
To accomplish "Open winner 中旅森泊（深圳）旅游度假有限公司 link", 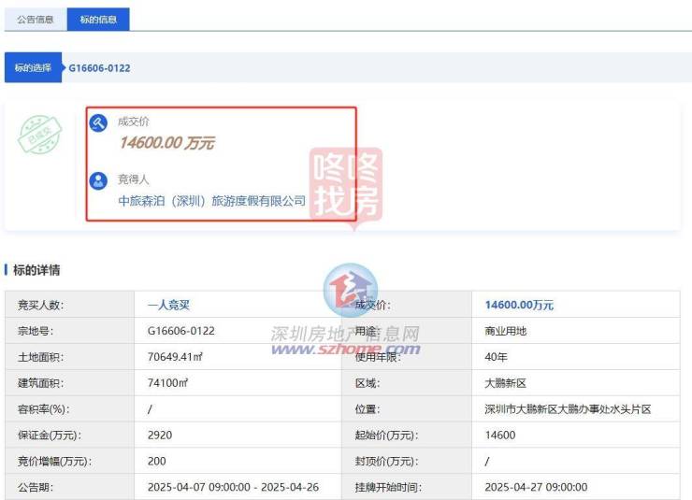I will (212, 201).
